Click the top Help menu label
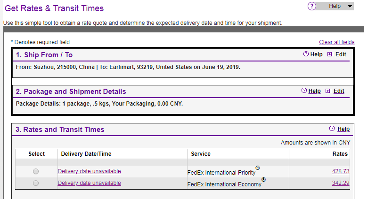The width and height of the screenshot is (376, 199). click(335, 6)
